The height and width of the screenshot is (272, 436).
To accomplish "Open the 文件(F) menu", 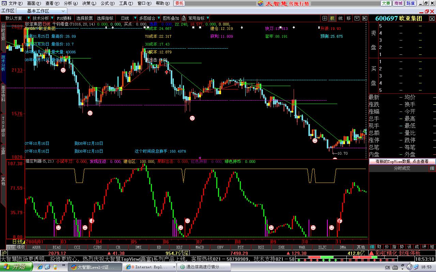I will click(x=15, y=3).
